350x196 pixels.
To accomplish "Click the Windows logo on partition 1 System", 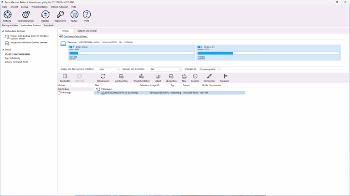I will click(71, 47).
